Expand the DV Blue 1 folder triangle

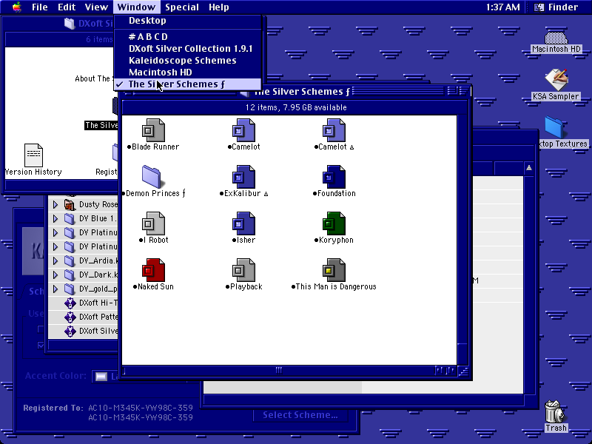coord(55,218)
